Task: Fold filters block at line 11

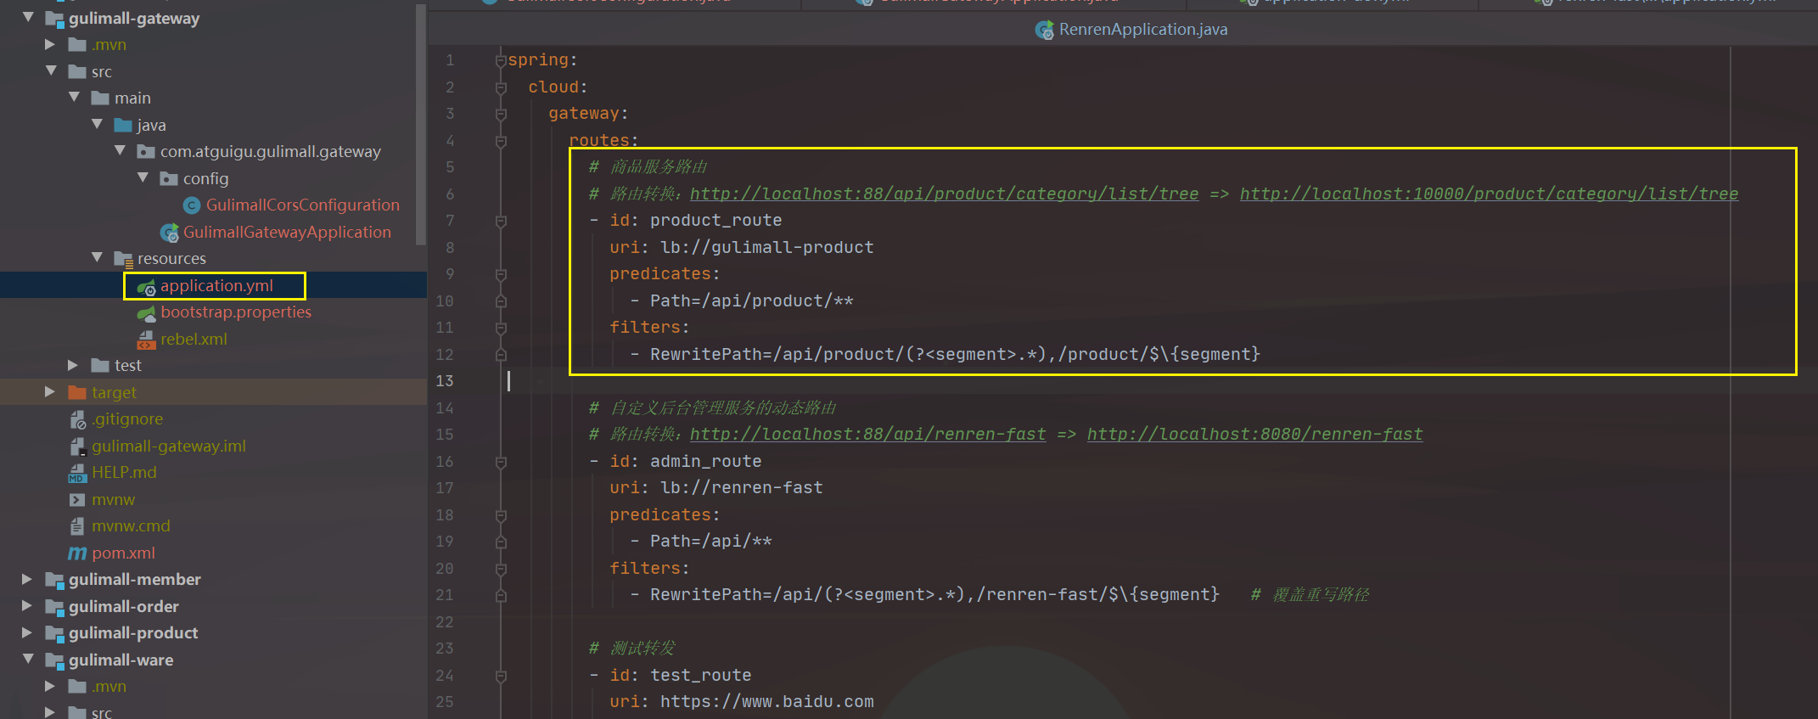Action: coord(501,328)
